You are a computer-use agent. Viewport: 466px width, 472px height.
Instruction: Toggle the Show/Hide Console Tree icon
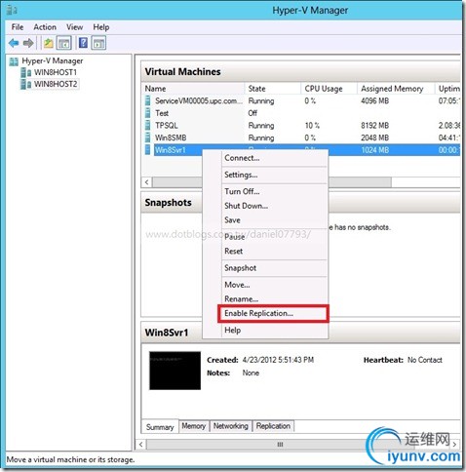click(x=63, y=43)
